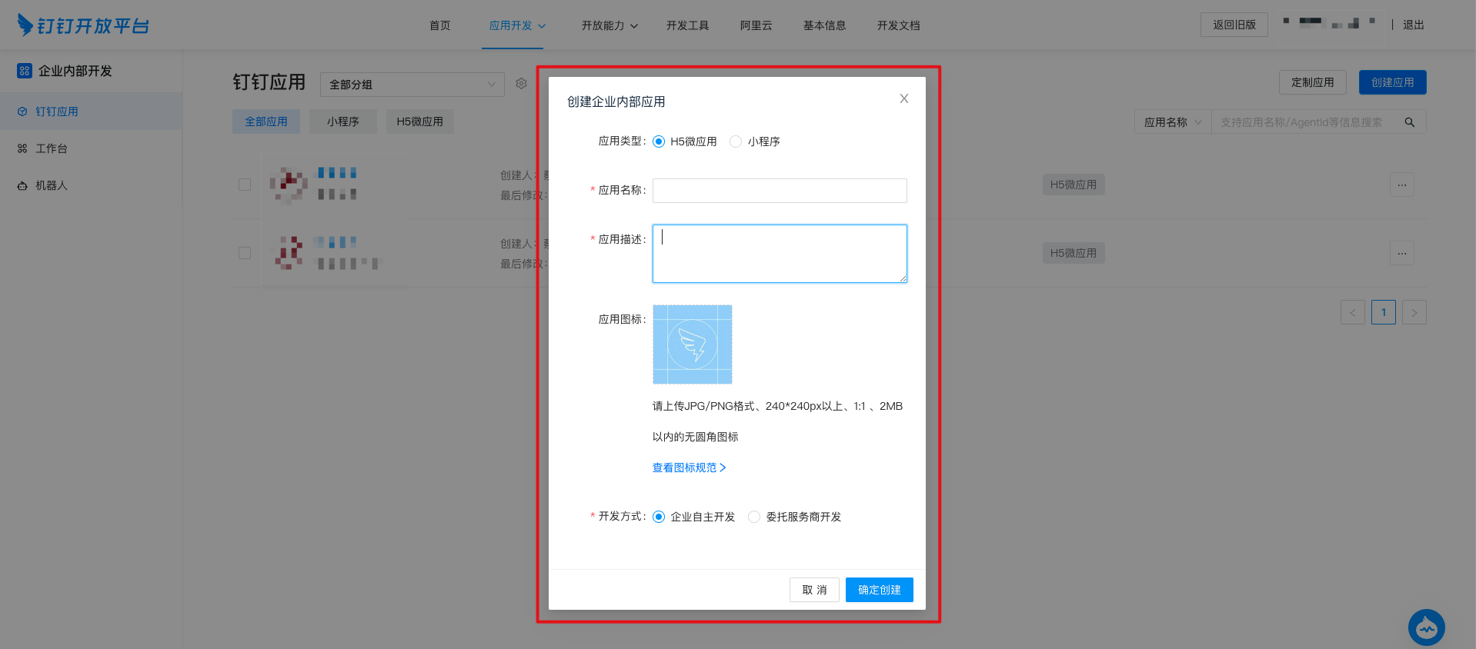
Task: Go to 首页 in top navigation
Action: 440,25
